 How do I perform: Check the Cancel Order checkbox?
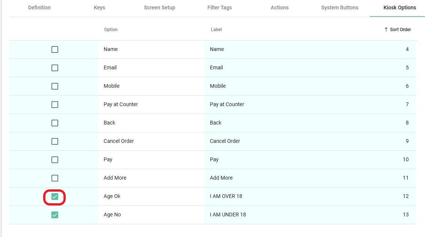point(55,141)
